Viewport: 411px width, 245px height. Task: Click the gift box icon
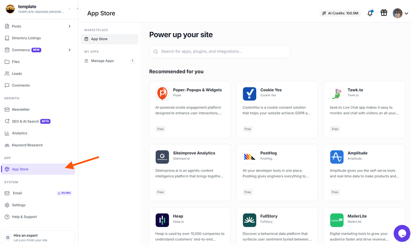click(x=384, y=13)
